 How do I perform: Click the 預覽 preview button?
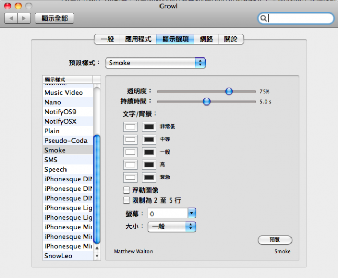pos(275,240)
